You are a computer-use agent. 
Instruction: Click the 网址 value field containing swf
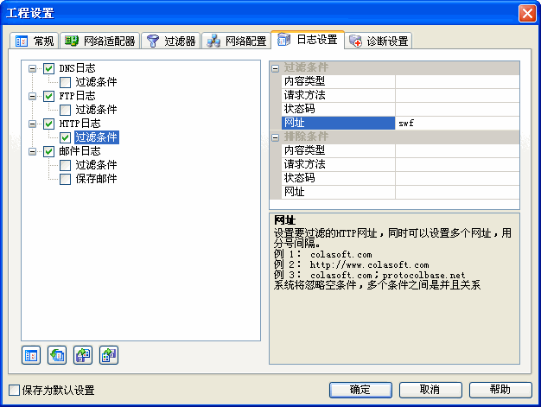coord(457,123)
